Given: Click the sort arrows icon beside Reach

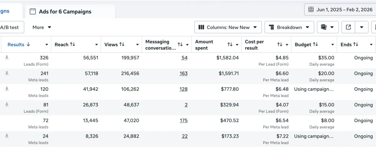Looking at the screenshot, I should click(73, 45).
